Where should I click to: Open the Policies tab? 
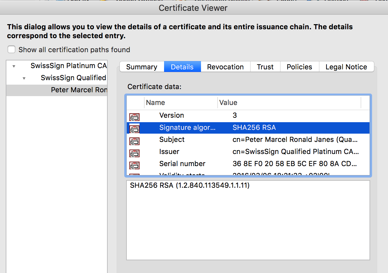[x=299, y=67]
